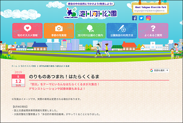
Task: Click the question mark icon for よくあるご質問
Action: pos(153,29)
